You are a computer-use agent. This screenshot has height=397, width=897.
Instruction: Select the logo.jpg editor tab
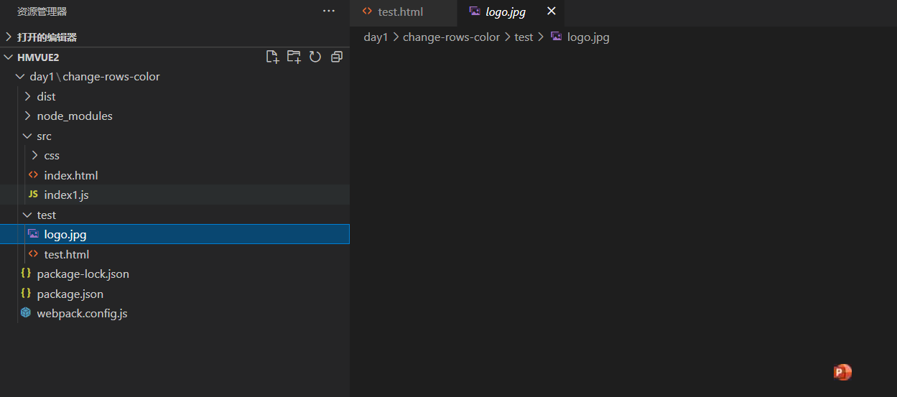(505, 11)
